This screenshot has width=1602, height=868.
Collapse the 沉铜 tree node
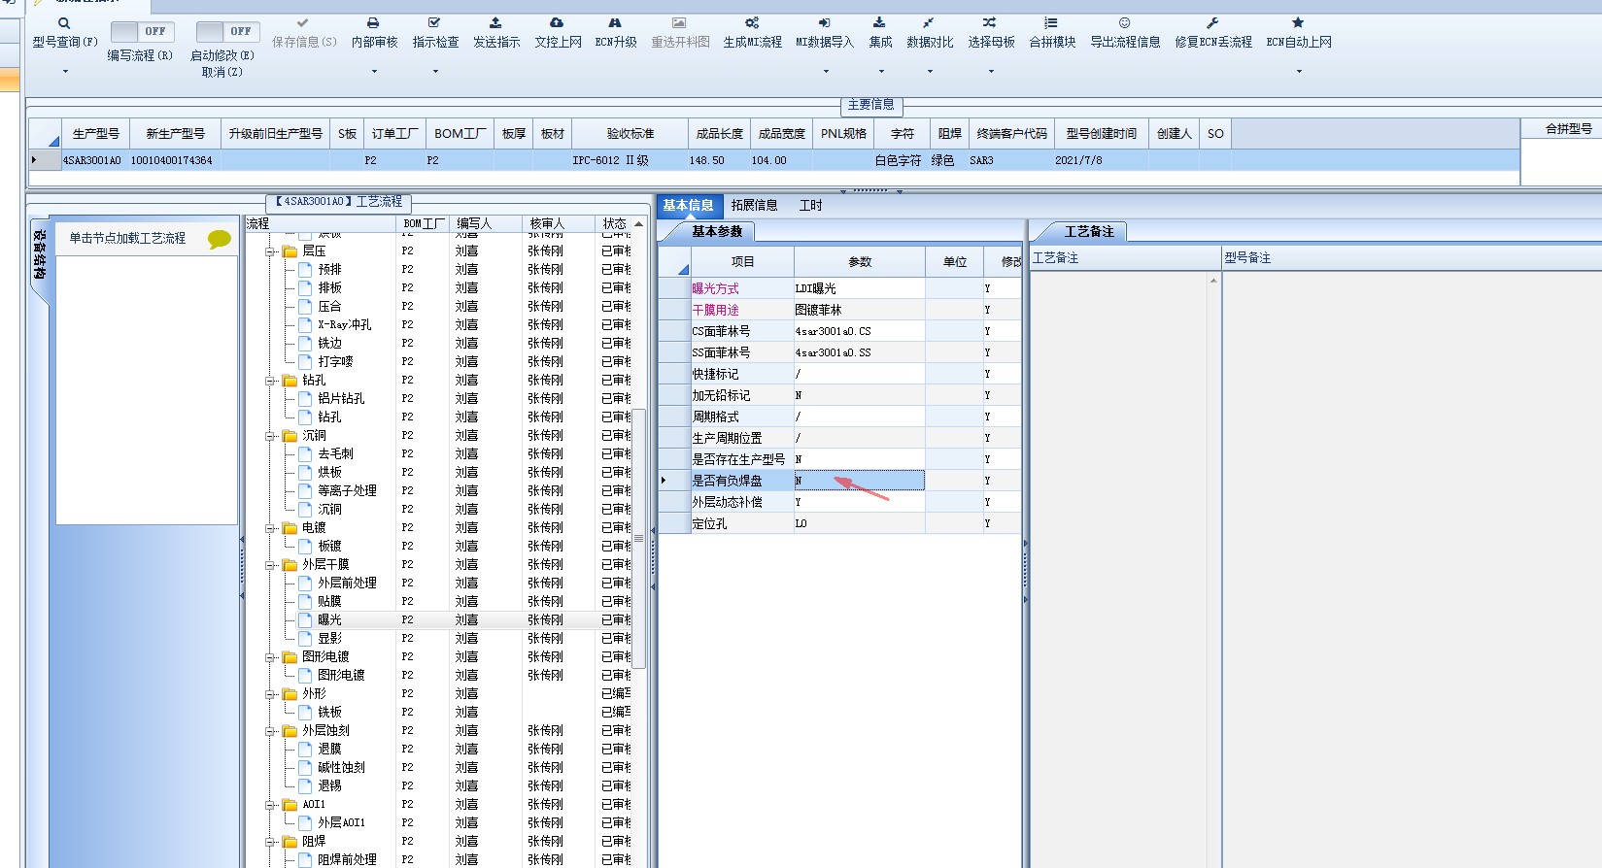271,436
